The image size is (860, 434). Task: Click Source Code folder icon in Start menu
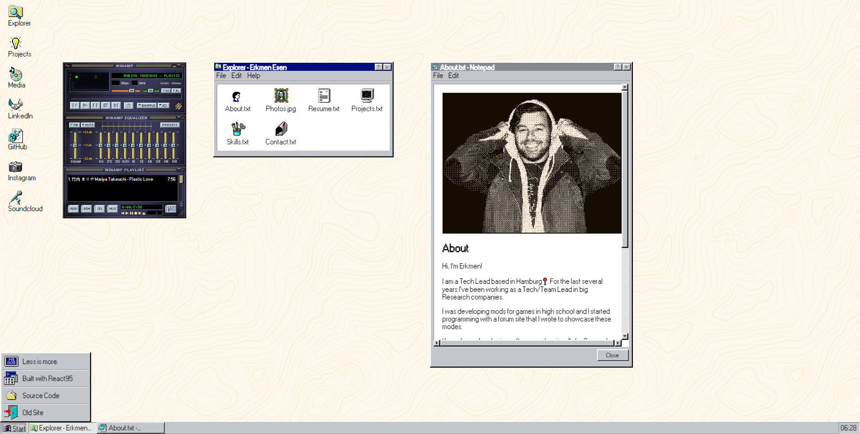(11, 395)
